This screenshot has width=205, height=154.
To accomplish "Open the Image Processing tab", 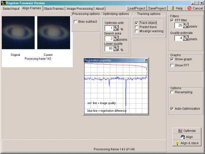I will pyautogui.click(x=80, y=9).
